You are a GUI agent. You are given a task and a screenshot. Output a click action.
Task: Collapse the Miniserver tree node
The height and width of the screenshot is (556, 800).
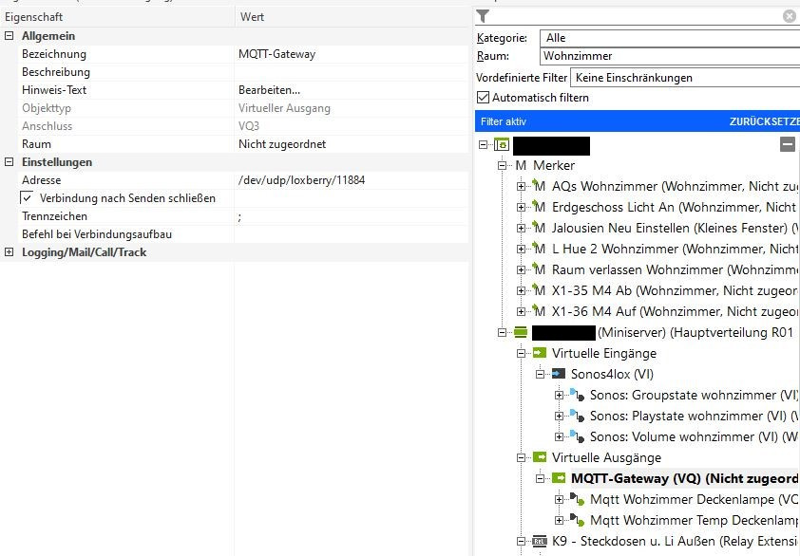coord(502,332)
